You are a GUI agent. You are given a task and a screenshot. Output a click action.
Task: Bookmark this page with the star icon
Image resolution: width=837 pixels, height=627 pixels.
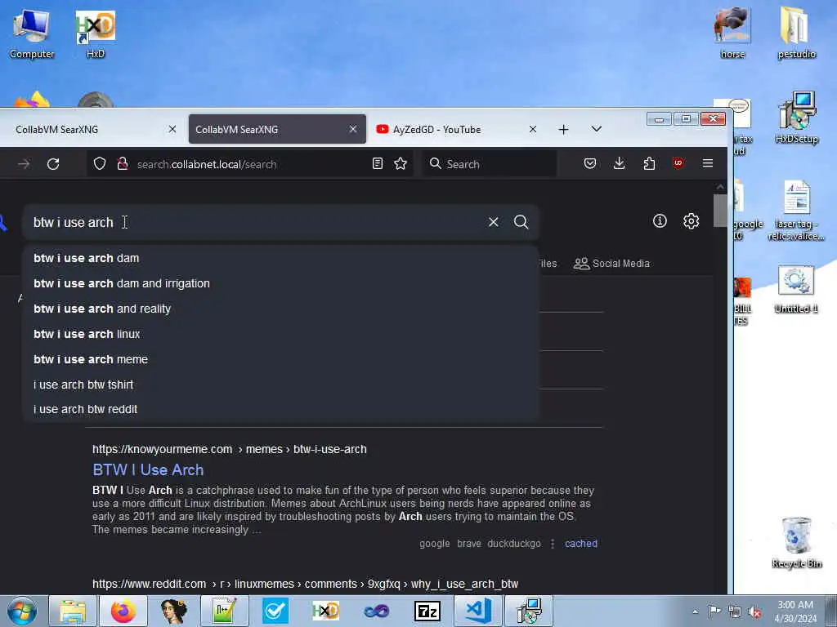click(x=401, y=163)
